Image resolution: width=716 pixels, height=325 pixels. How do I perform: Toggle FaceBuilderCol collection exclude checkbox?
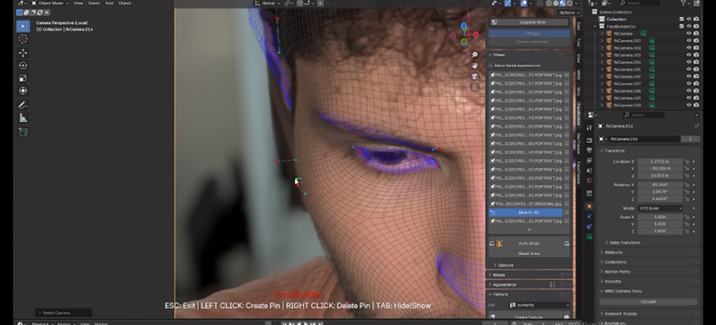(682, 26)
